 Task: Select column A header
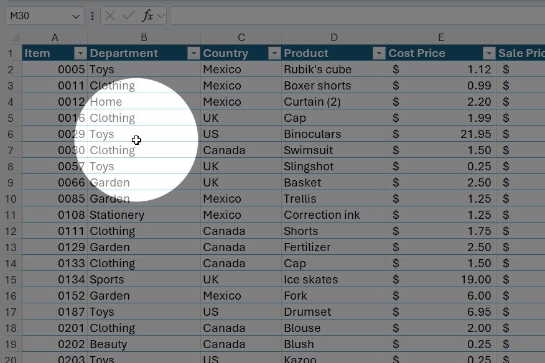click(x=55, y=37)
